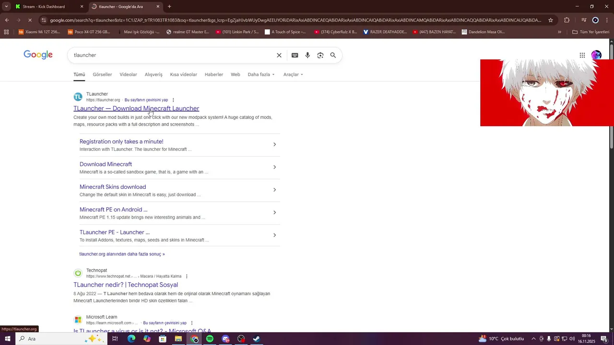The image size is (614, 345).
Task: Open the Linkin Park YouTube bookmark
Action: tap(237, 32)
